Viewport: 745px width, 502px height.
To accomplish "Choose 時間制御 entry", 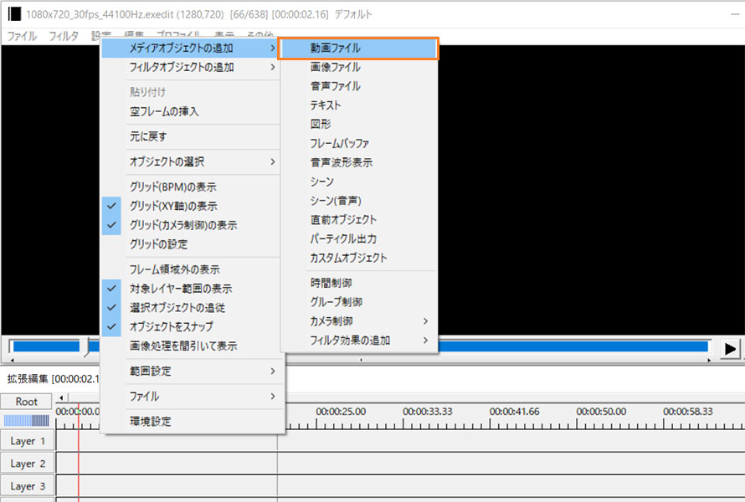I will click(358, 283).
